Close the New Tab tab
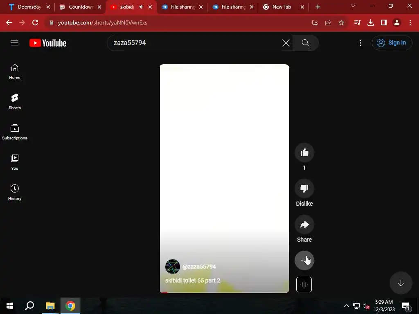The width and height of the screenshot is (419, 314). pyautogui.click(x=302, y=7)
